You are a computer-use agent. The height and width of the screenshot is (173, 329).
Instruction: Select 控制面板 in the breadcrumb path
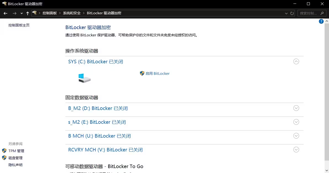tap(50, 13)
